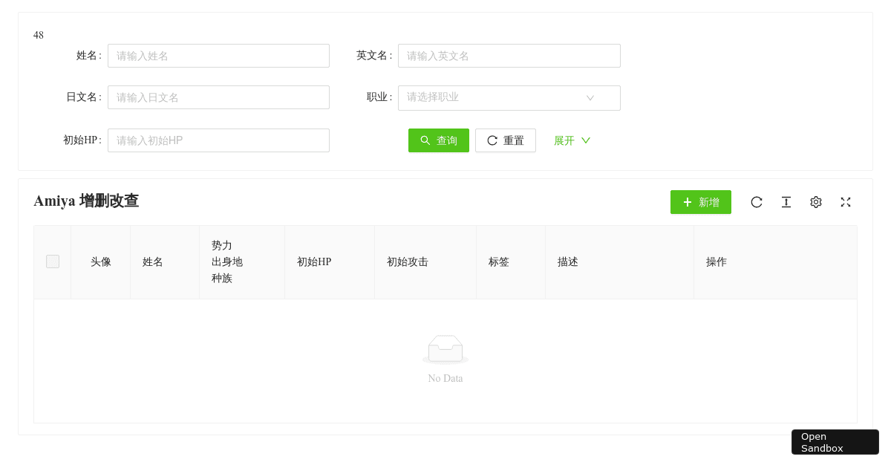Open the column settings gear icon
The image size is (891, 468).
(816, 201)
